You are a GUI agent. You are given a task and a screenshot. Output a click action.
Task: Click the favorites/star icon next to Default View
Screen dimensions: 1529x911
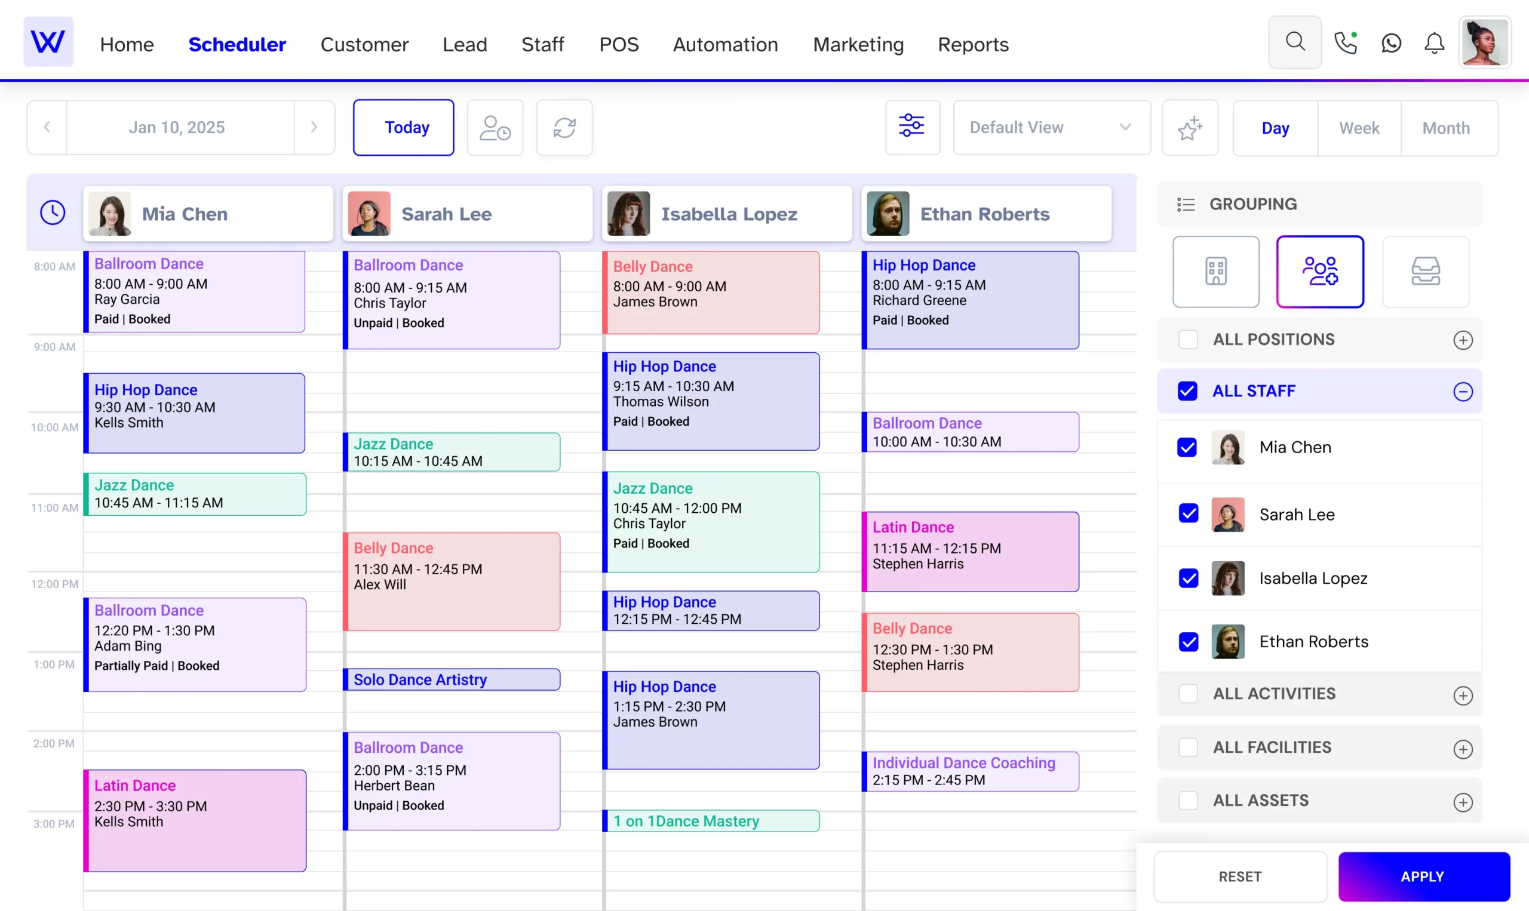tap(1190, 127)
